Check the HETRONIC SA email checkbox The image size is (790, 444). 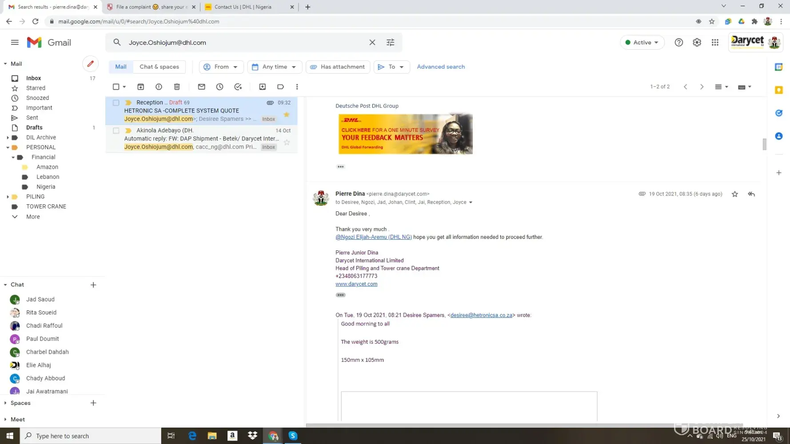click(x=116, y=103)
